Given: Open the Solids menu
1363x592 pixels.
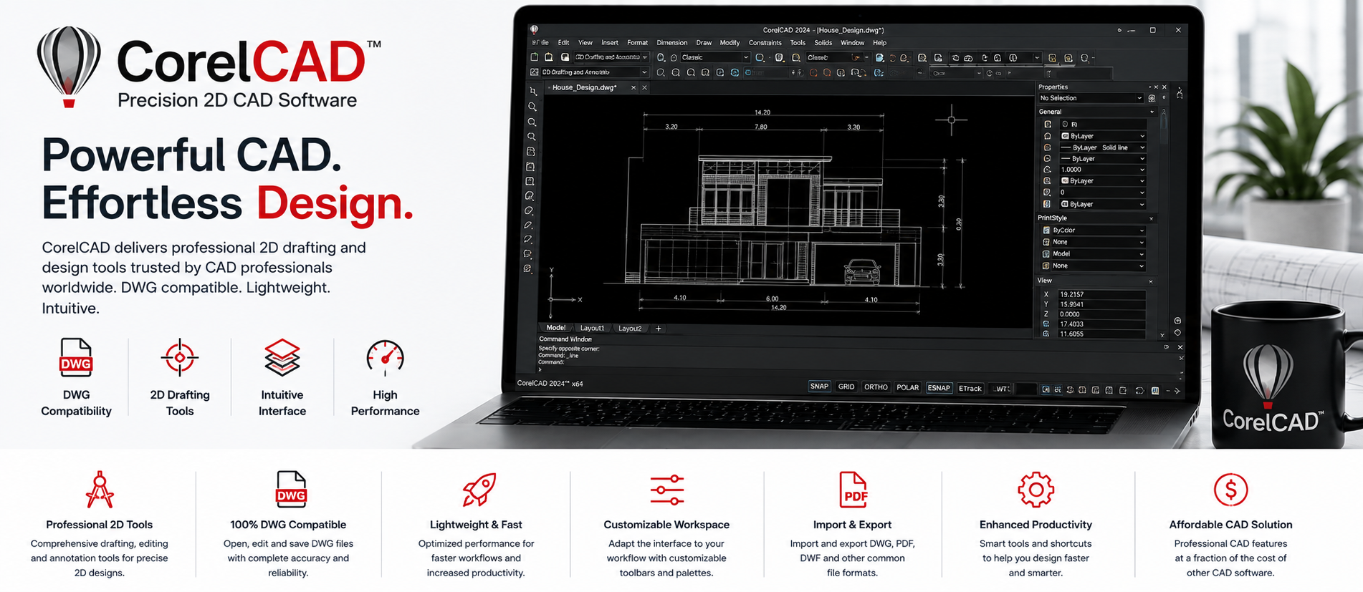Looking at the screenshot, I should tap(823, 43).
